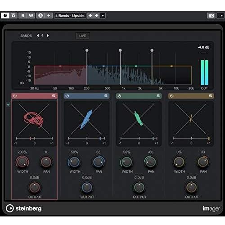The image size is (225, 225).
Task: Load the previous preset with the up arrow
Action: pos(90,15)
